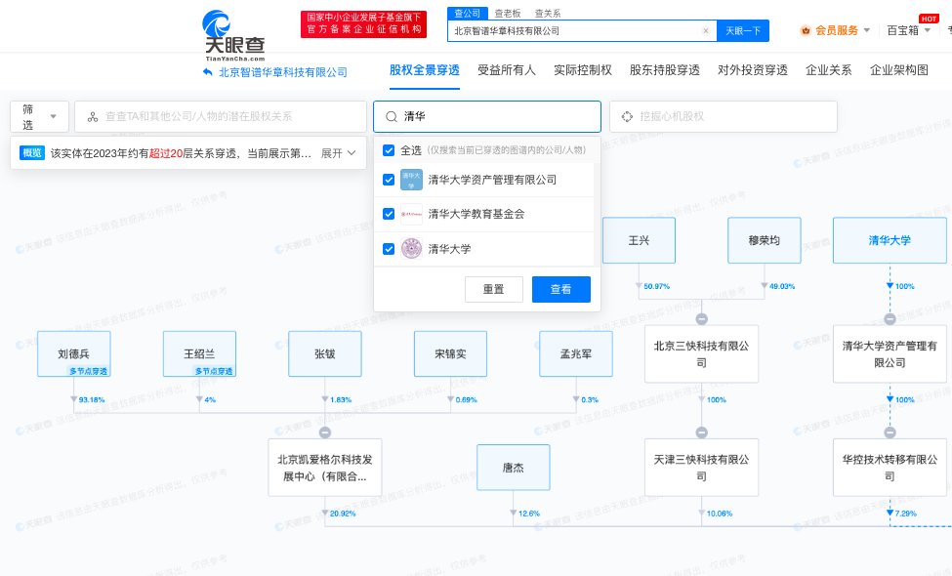Expand the 概览 overview with 展开

point(338,153)
